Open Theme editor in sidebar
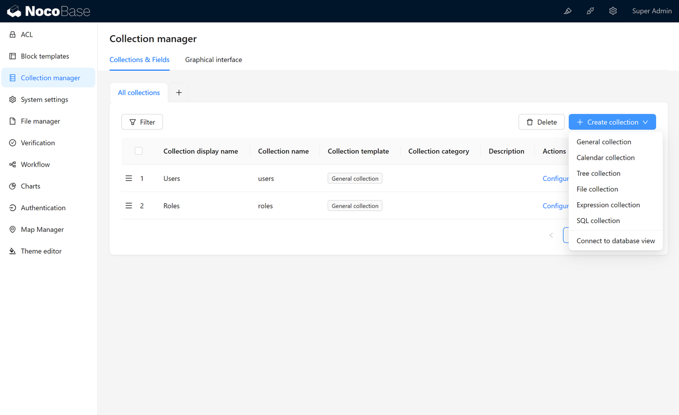 (48, 252)
